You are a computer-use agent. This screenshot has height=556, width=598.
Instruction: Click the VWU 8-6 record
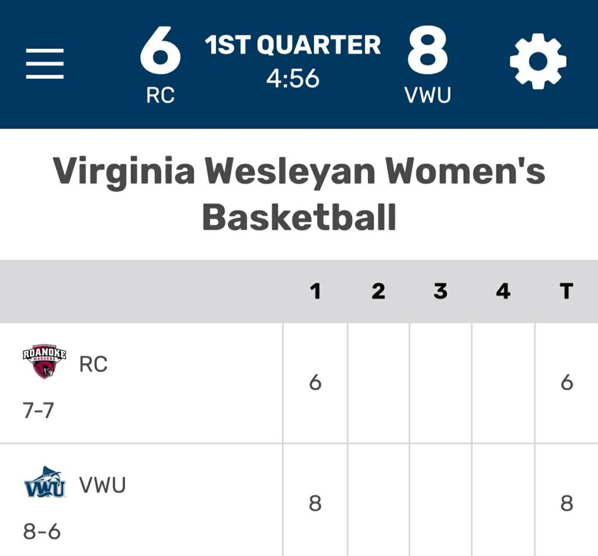tap(42, 531)
